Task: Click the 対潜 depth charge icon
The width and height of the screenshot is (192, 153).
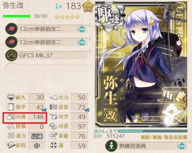Action: (53, 126)
